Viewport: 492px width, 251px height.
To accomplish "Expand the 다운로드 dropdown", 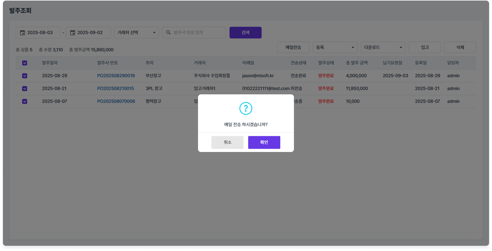I will pos(383,47).
